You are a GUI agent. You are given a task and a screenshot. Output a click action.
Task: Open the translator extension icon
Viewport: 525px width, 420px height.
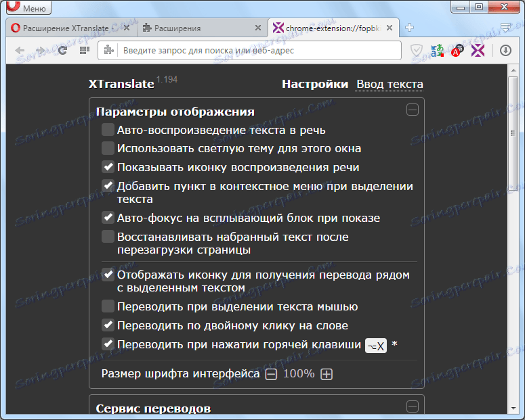[x=437, y=51]
